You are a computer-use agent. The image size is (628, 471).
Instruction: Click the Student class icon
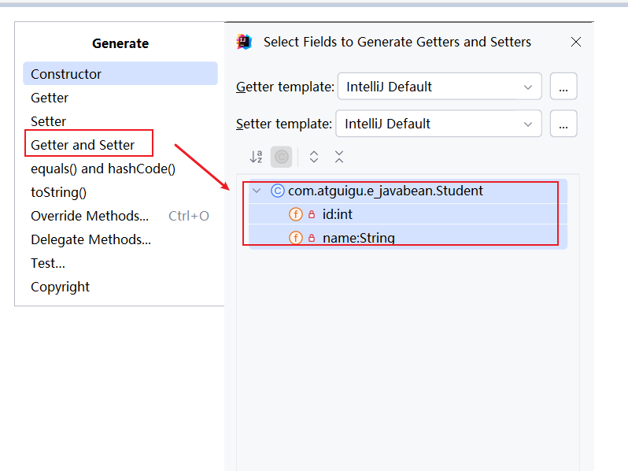[277, 191]
